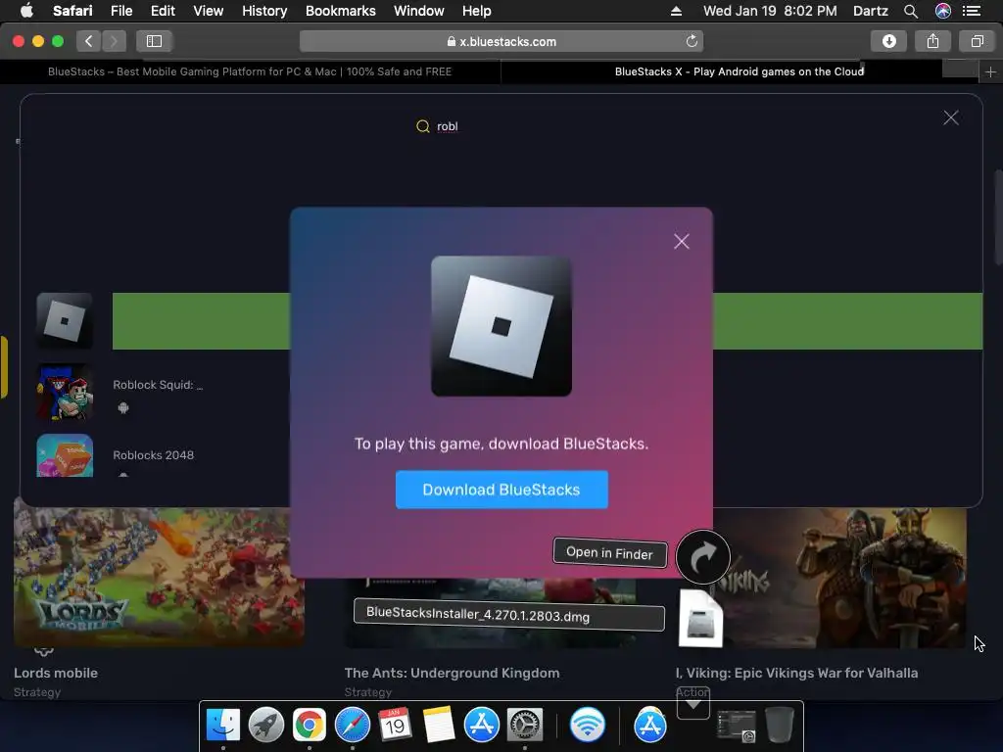The width and height of the screenshot is (1003, 752).
Task: Close the search overlay panel
Action: click(950, 117)
